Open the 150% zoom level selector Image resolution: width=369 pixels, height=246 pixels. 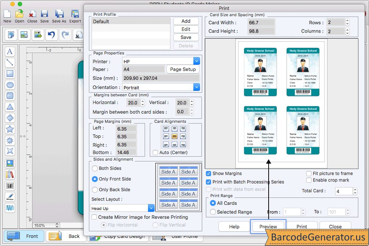click(46, 225)
